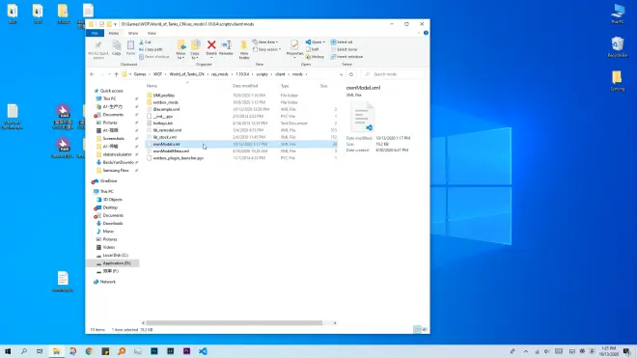Click the Search mods input field
Screen dimensions: 637x358
[x=393, y=74]
